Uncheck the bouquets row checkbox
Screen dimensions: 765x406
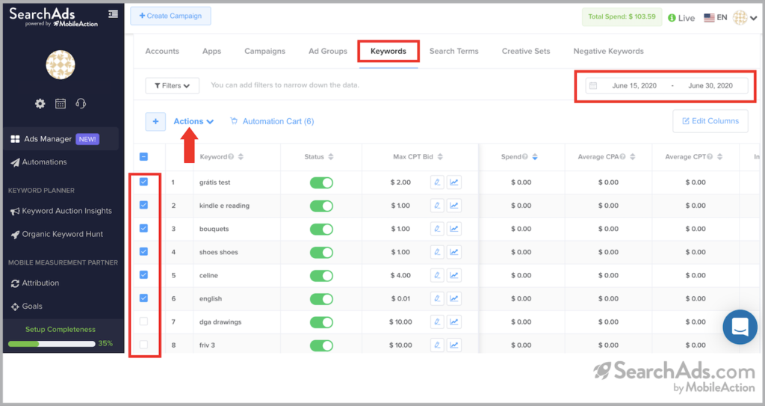(143, 228)
